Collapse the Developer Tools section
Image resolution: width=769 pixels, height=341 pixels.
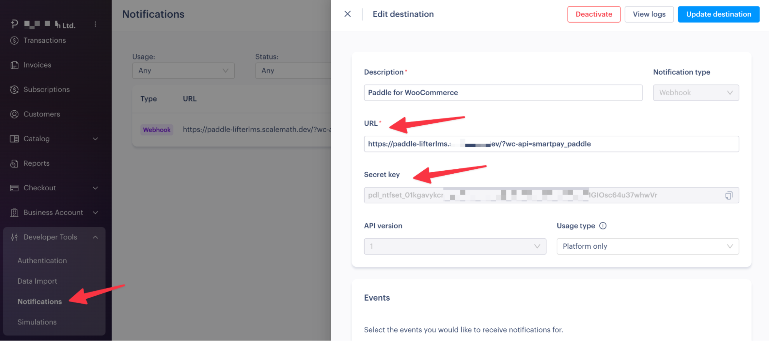[95, 237]
